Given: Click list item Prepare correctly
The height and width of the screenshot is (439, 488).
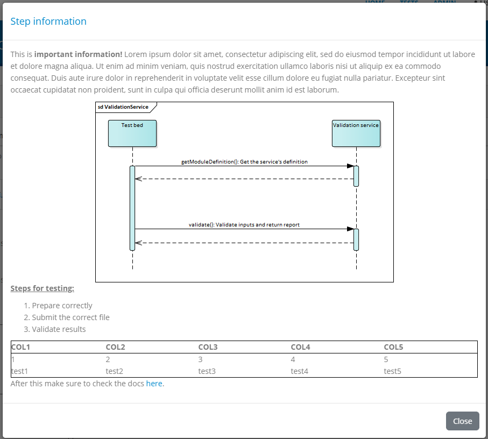Looking at the screenshot, I should [58, 305].
